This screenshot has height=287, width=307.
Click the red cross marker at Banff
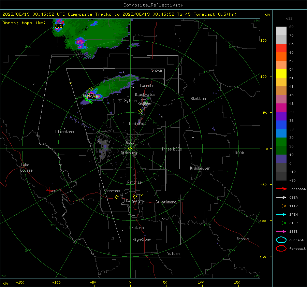point(49,190)
